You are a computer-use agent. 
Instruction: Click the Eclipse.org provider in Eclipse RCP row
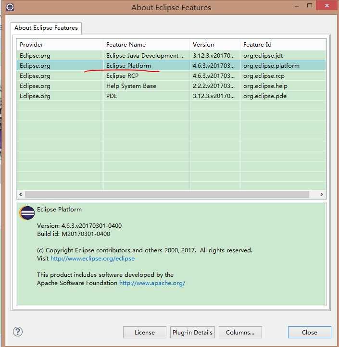[35, 76]
